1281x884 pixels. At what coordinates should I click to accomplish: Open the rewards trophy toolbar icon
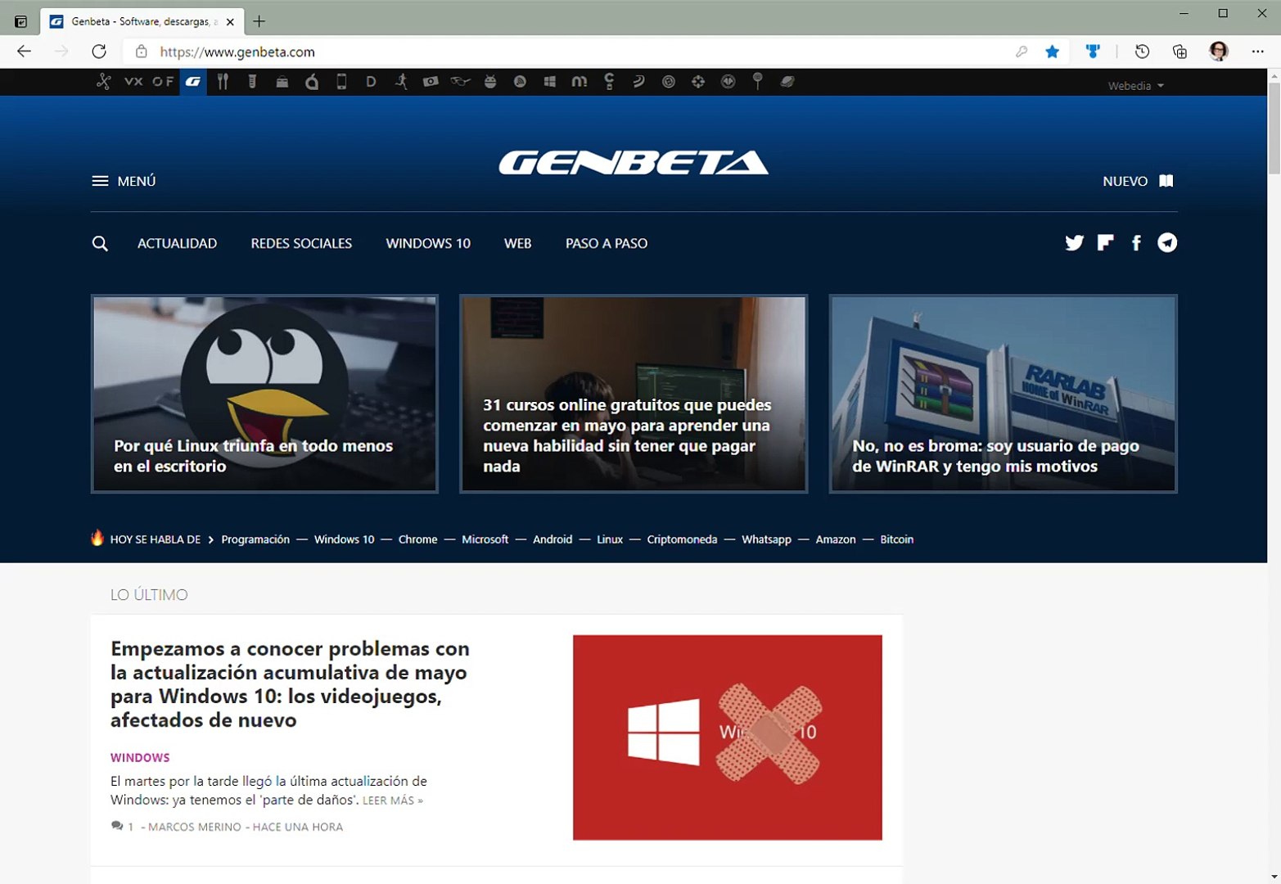(x=1092, y=52)
